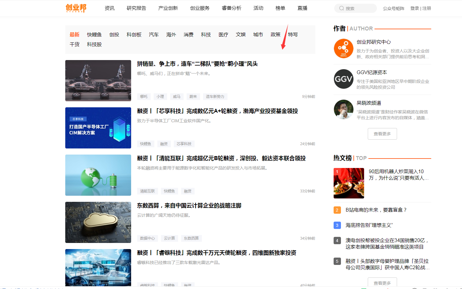Click 查看更多 under the author list
Viewport: 462px width, 289px height.
pyautogui.click(x=382, y=134)
